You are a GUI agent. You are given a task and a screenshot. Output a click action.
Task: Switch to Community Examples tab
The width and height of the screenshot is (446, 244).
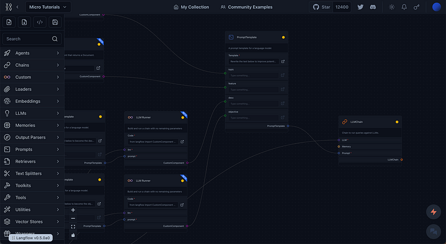coord(246,7)
